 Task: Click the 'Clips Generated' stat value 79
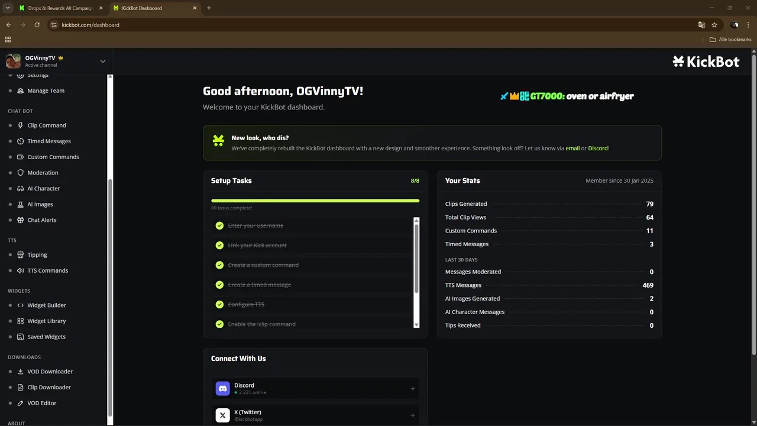pos(650,204)
